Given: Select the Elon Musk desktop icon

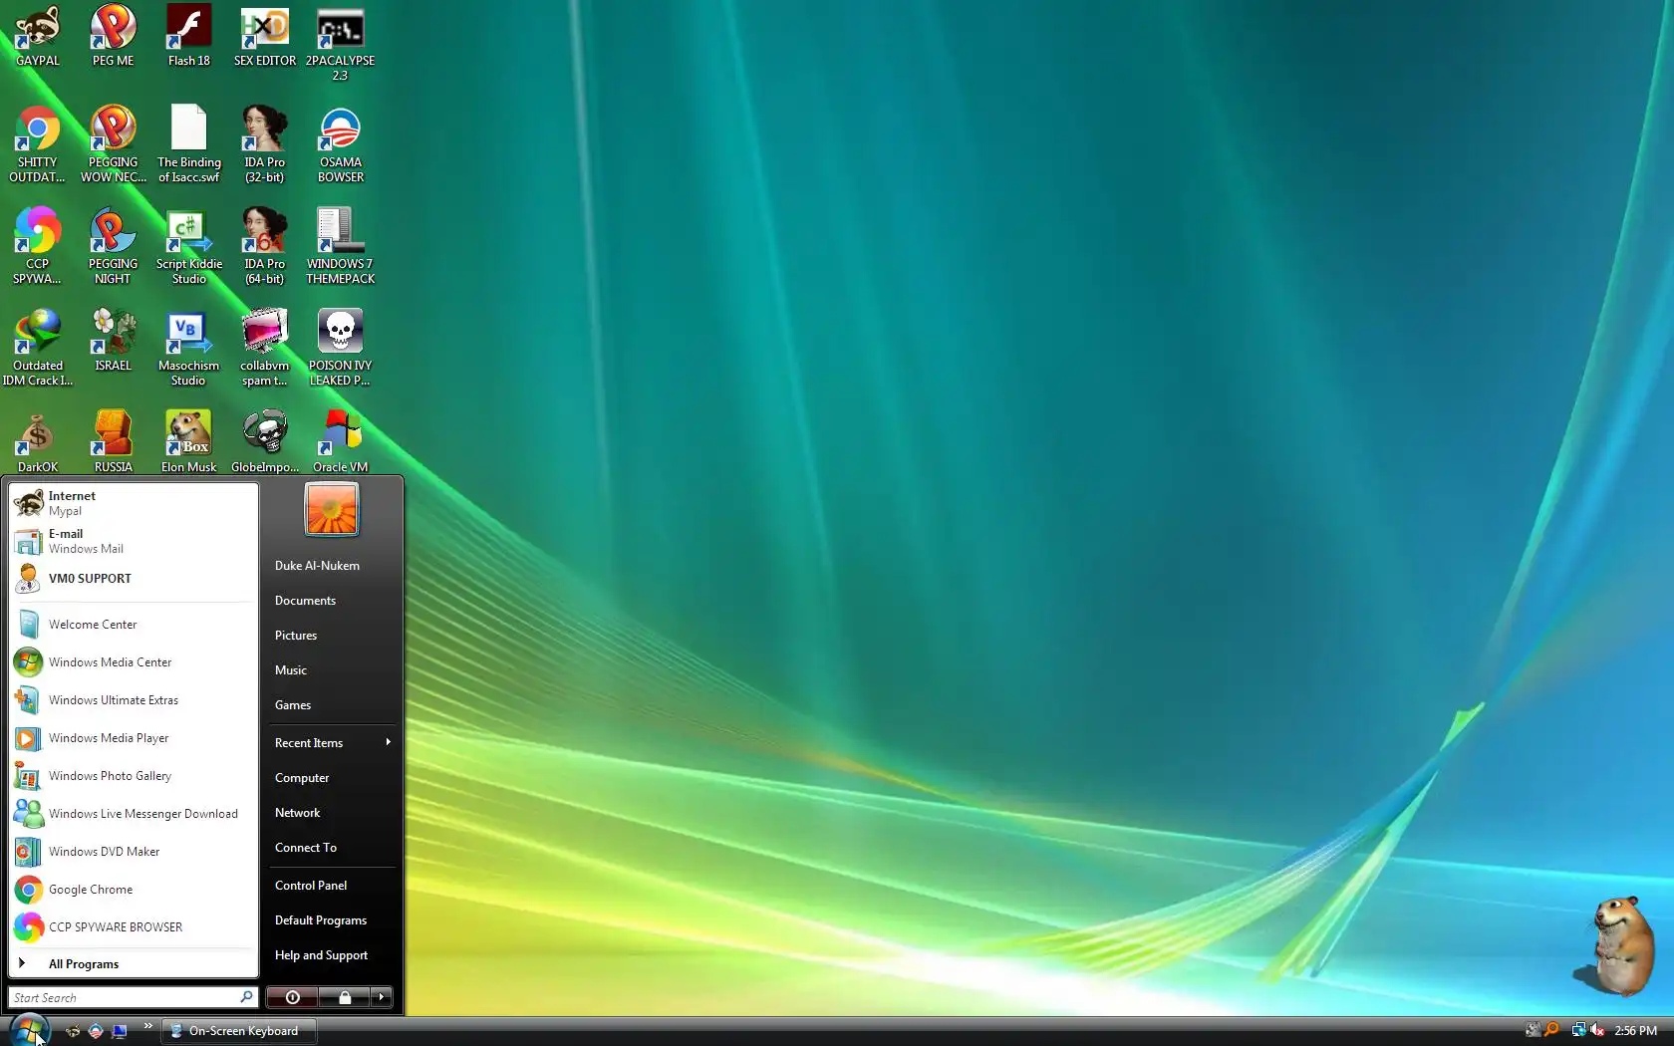Looking at the screenshot, I should click(188, 442).
